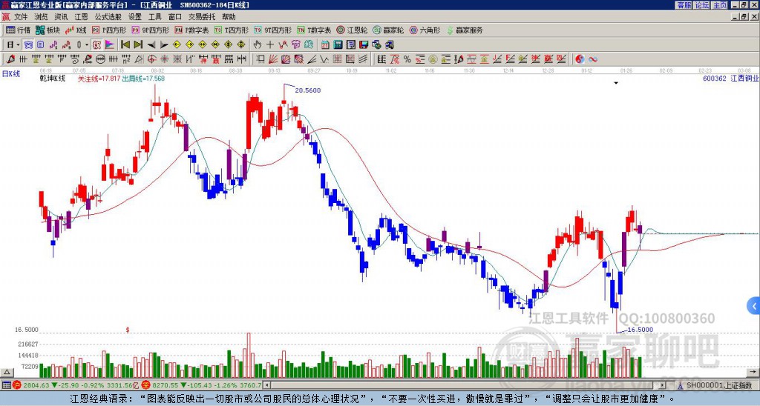
Task: Open the calendar date icon
Action: pyautogui.click(x=325, y=45)
